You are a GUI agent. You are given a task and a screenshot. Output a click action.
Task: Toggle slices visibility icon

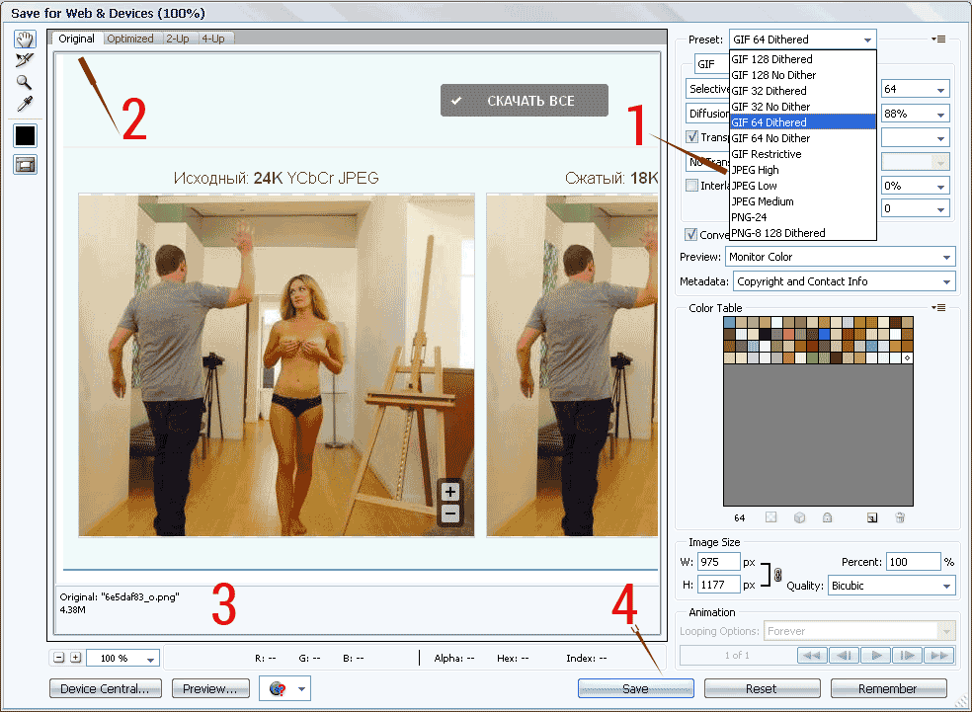click(x=26, y=165)
